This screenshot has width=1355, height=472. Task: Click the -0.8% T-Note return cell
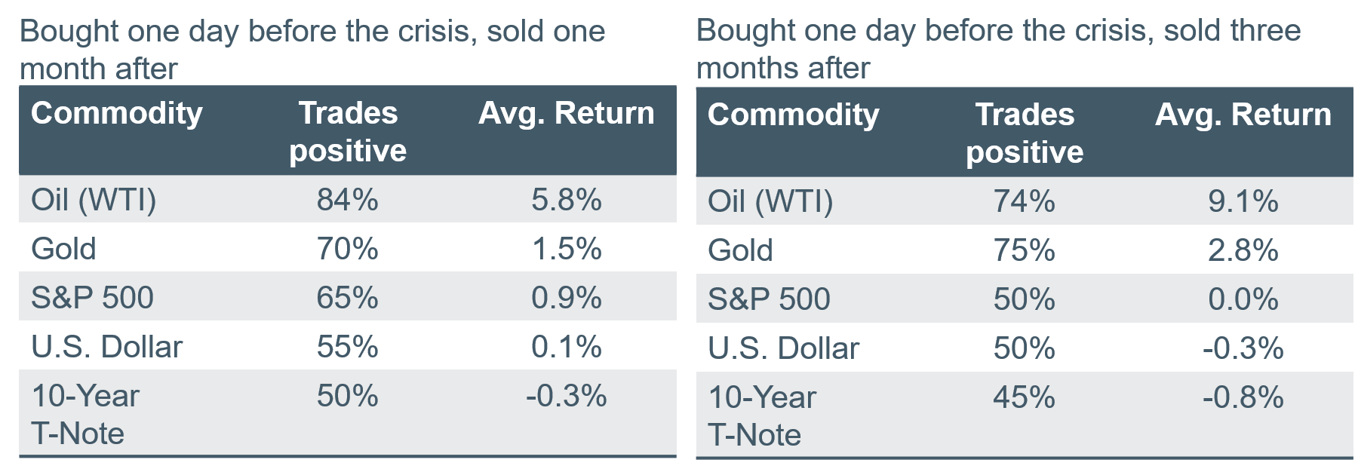(1243, 397)
